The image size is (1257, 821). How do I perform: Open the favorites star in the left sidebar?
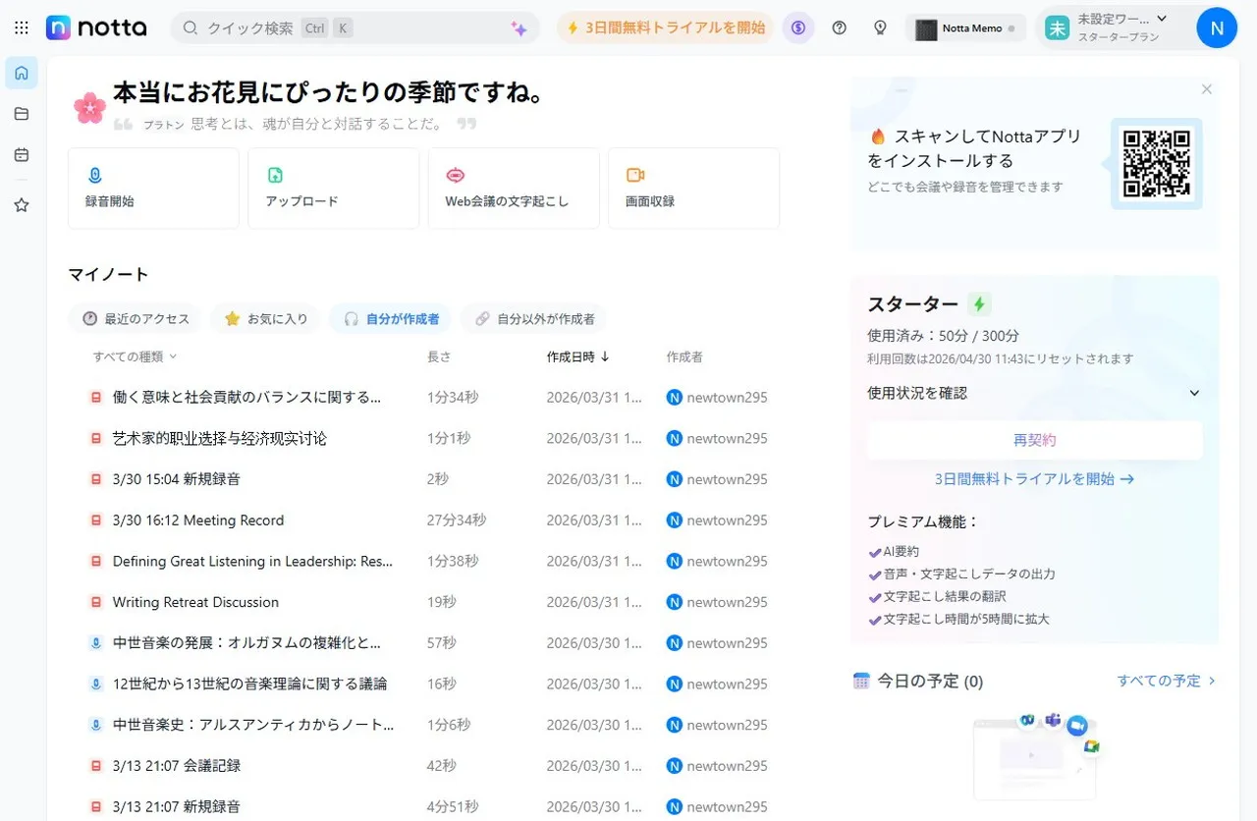tap(21, 205)
